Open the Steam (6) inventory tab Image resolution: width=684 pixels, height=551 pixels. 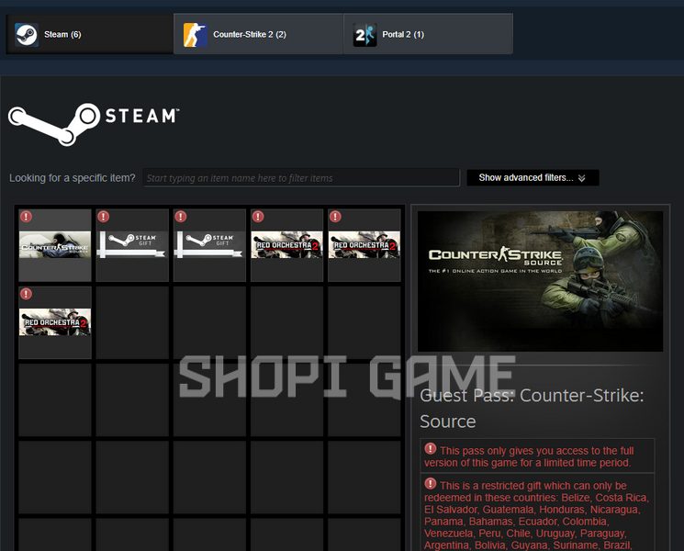pyautogui.click(x=90, y=34)
